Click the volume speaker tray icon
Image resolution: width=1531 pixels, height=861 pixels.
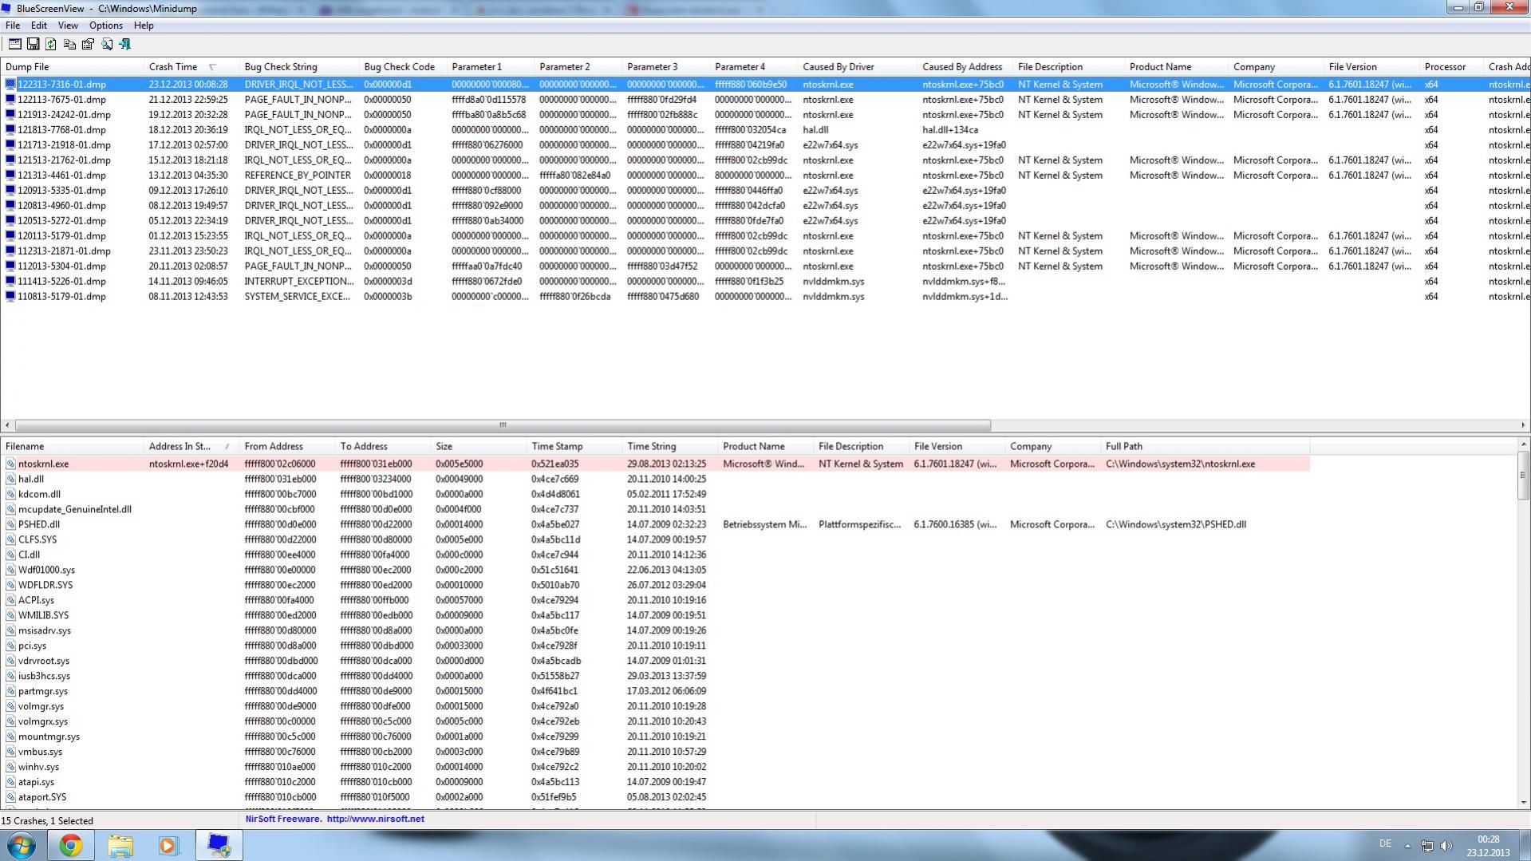click(x=1446, y=846)
